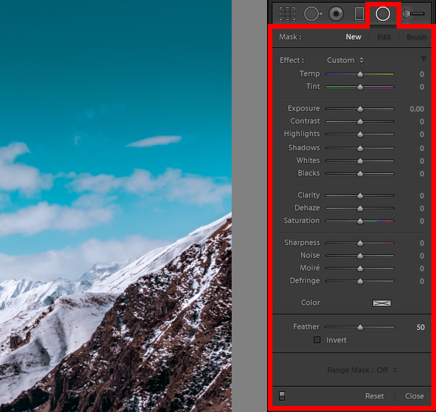Click the Reset button
436x412 pixels.
374,396
